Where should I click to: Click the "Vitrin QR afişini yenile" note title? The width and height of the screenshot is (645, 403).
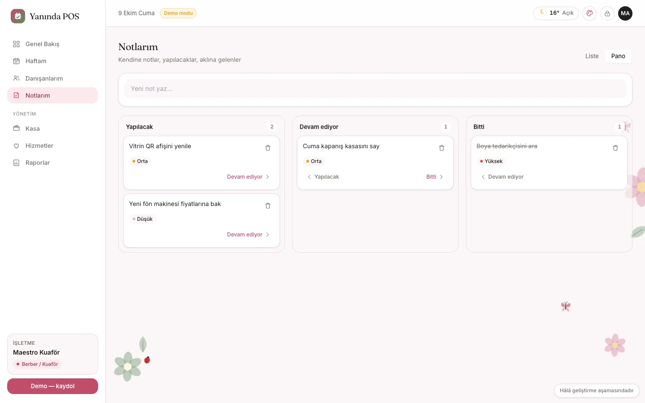click(x=160, y=146)
